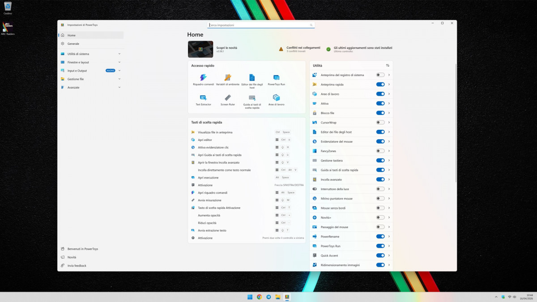Focus the Cerca impostazioni search field
The height and width of the screenshot is (302, 537).
click(261, 25)
